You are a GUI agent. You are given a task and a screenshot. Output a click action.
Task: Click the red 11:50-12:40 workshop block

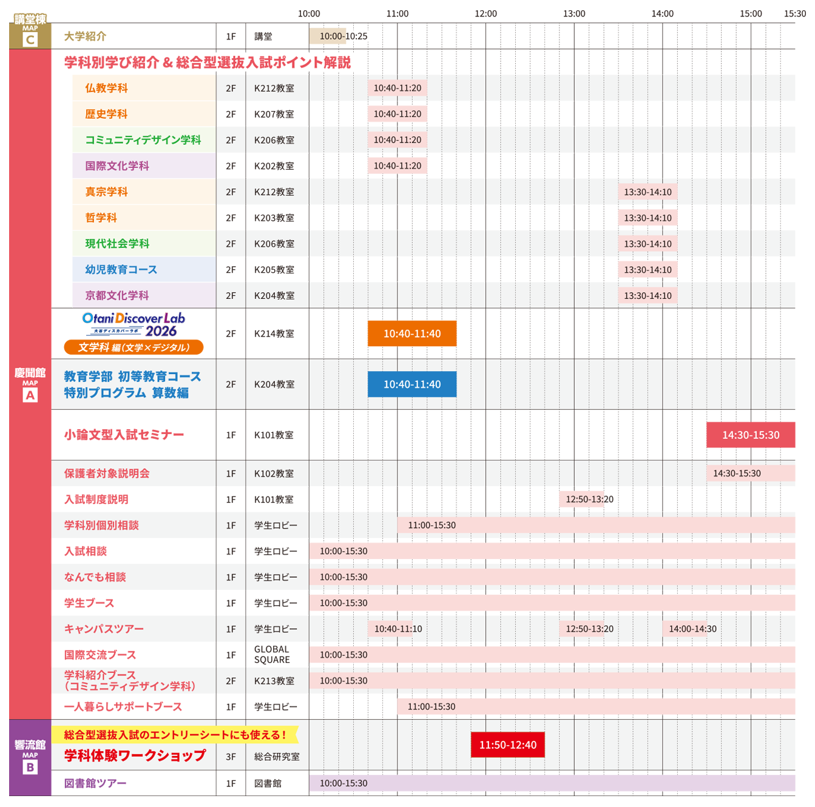508,745
